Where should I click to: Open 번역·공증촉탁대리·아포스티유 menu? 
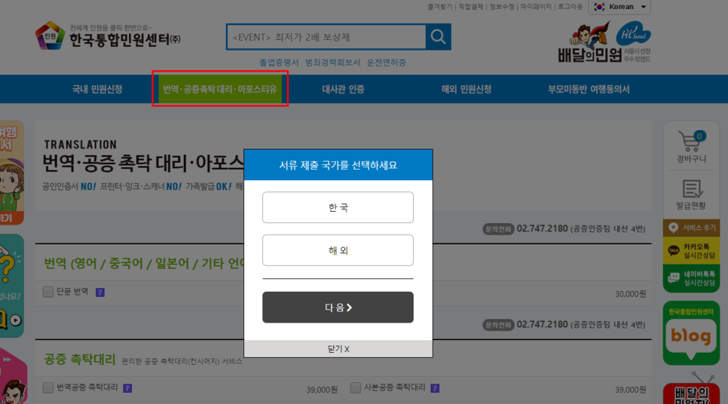pos(219,89)
